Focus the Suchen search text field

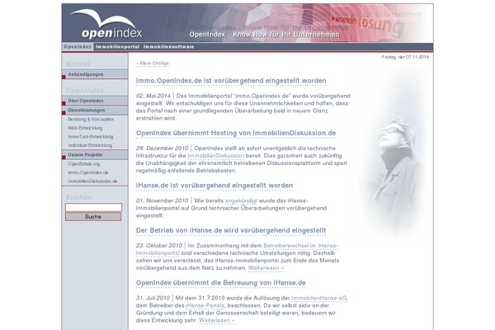93,207
